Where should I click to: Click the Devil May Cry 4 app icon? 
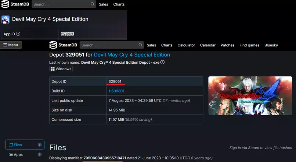pyautogui.click(x=6, y=19)
